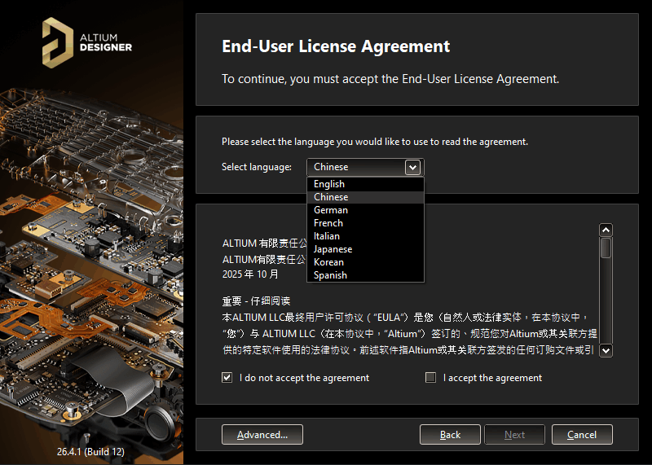Go back with the Back button
Viewport: 652px width, 465px height.
450,435
